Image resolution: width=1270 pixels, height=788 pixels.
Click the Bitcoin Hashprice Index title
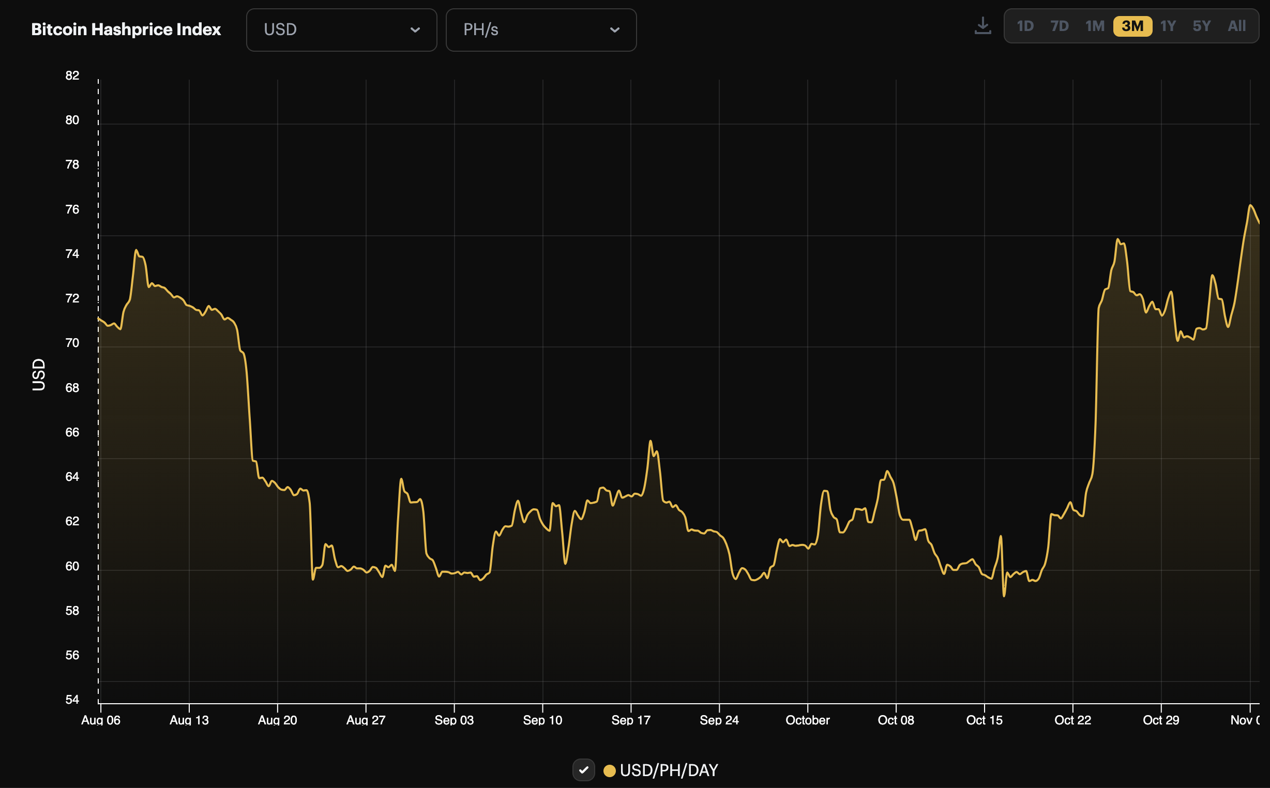point(126,29)
